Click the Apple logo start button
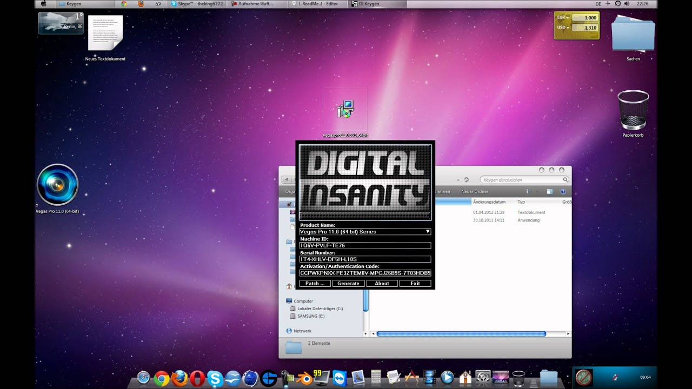Viewport: 692px width, 389px height. pos(43,4)
